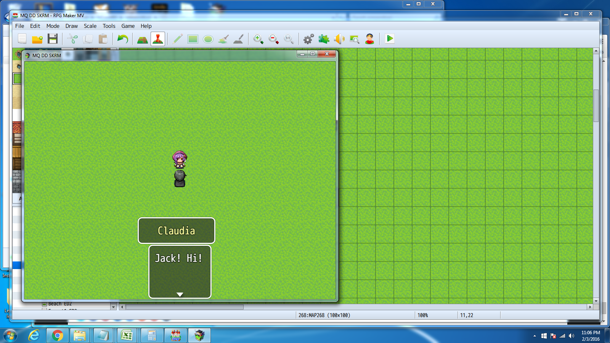Switch to Map mode icon
This screenshot has height=343, width=610.
(x=143, y=39)
